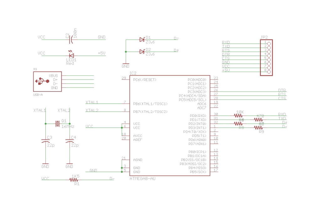Click the USB-A connector symbol in X1
The height and width of the screenshot is (214, 321).
click(x=42, y=81)
